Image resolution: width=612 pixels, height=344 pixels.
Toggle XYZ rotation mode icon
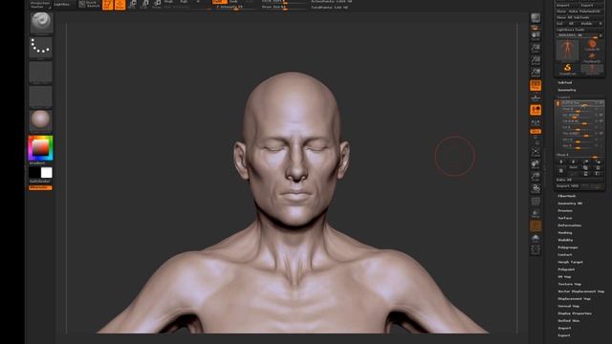(535, 132)
